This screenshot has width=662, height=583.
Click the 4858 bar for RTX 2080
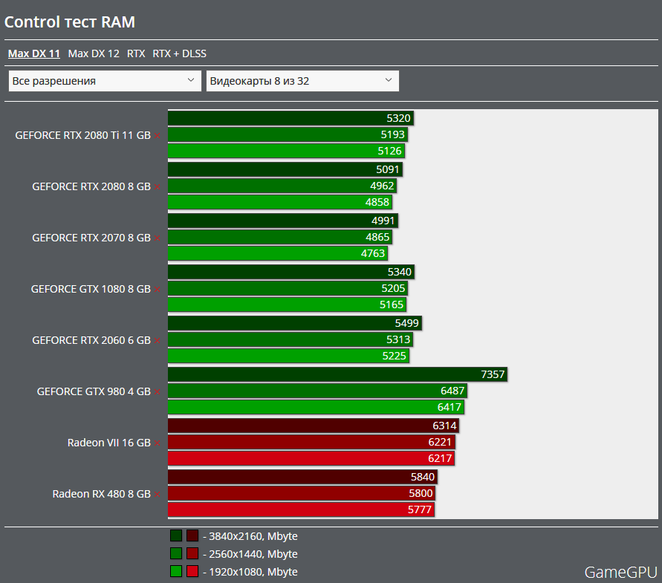pos(280,202)
